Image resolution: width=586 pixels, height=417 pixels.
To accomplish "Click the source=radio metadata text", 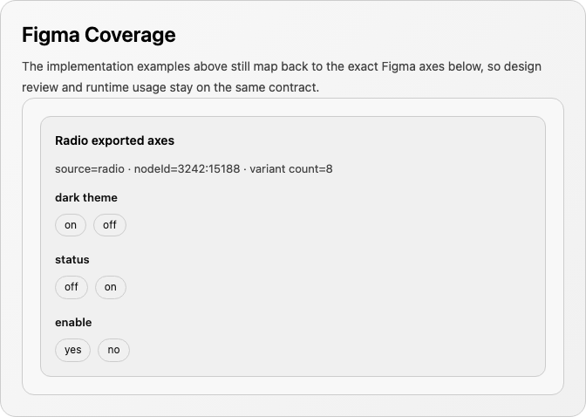I will (x=90, y=169).
